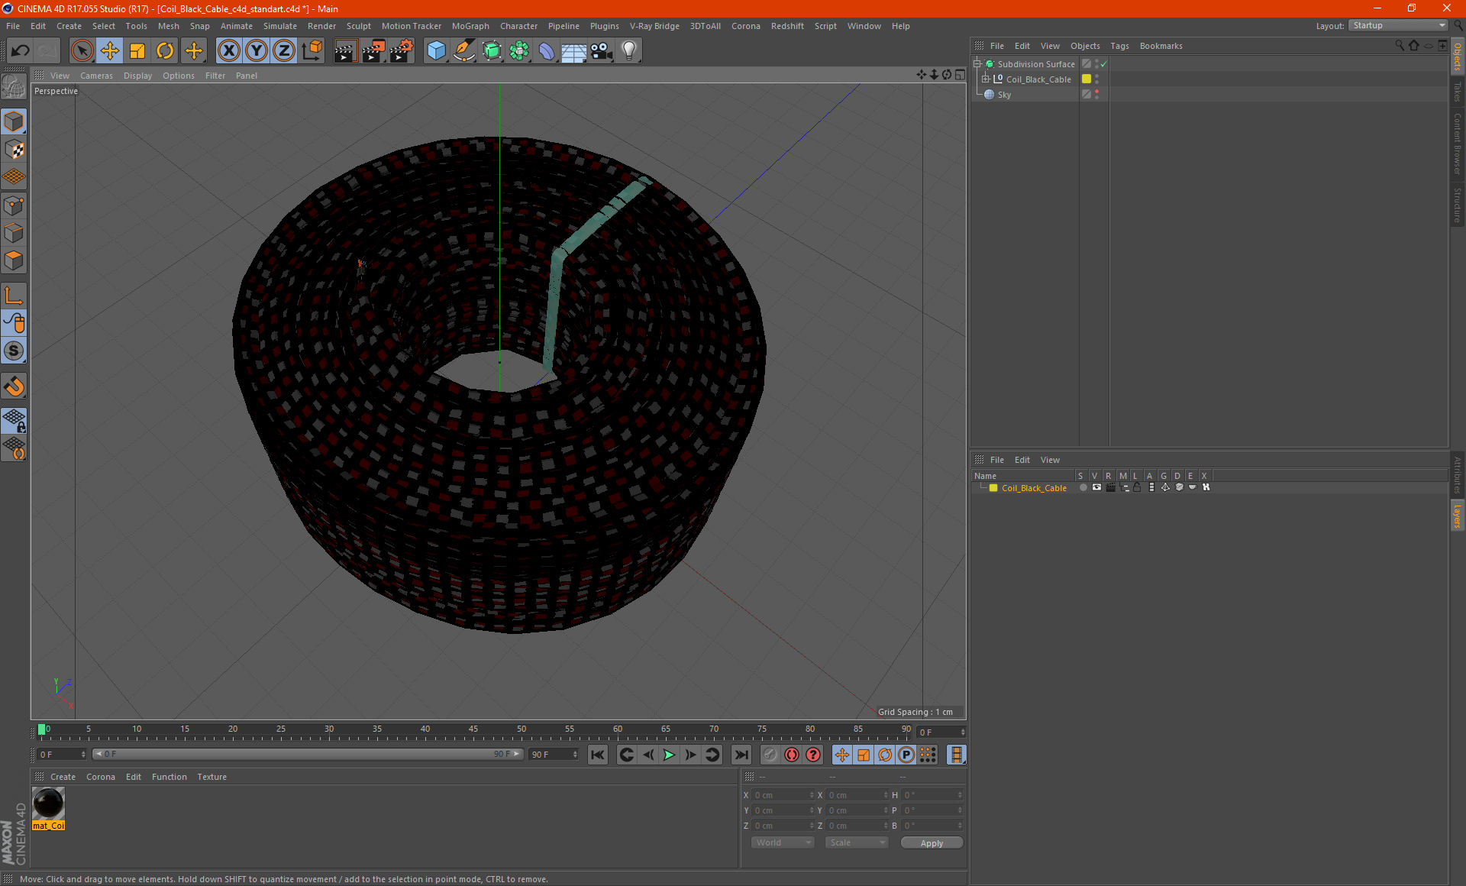Select the Rotate tool
Viewport: 1466px width, 886px height.
[x=165, y=51]
